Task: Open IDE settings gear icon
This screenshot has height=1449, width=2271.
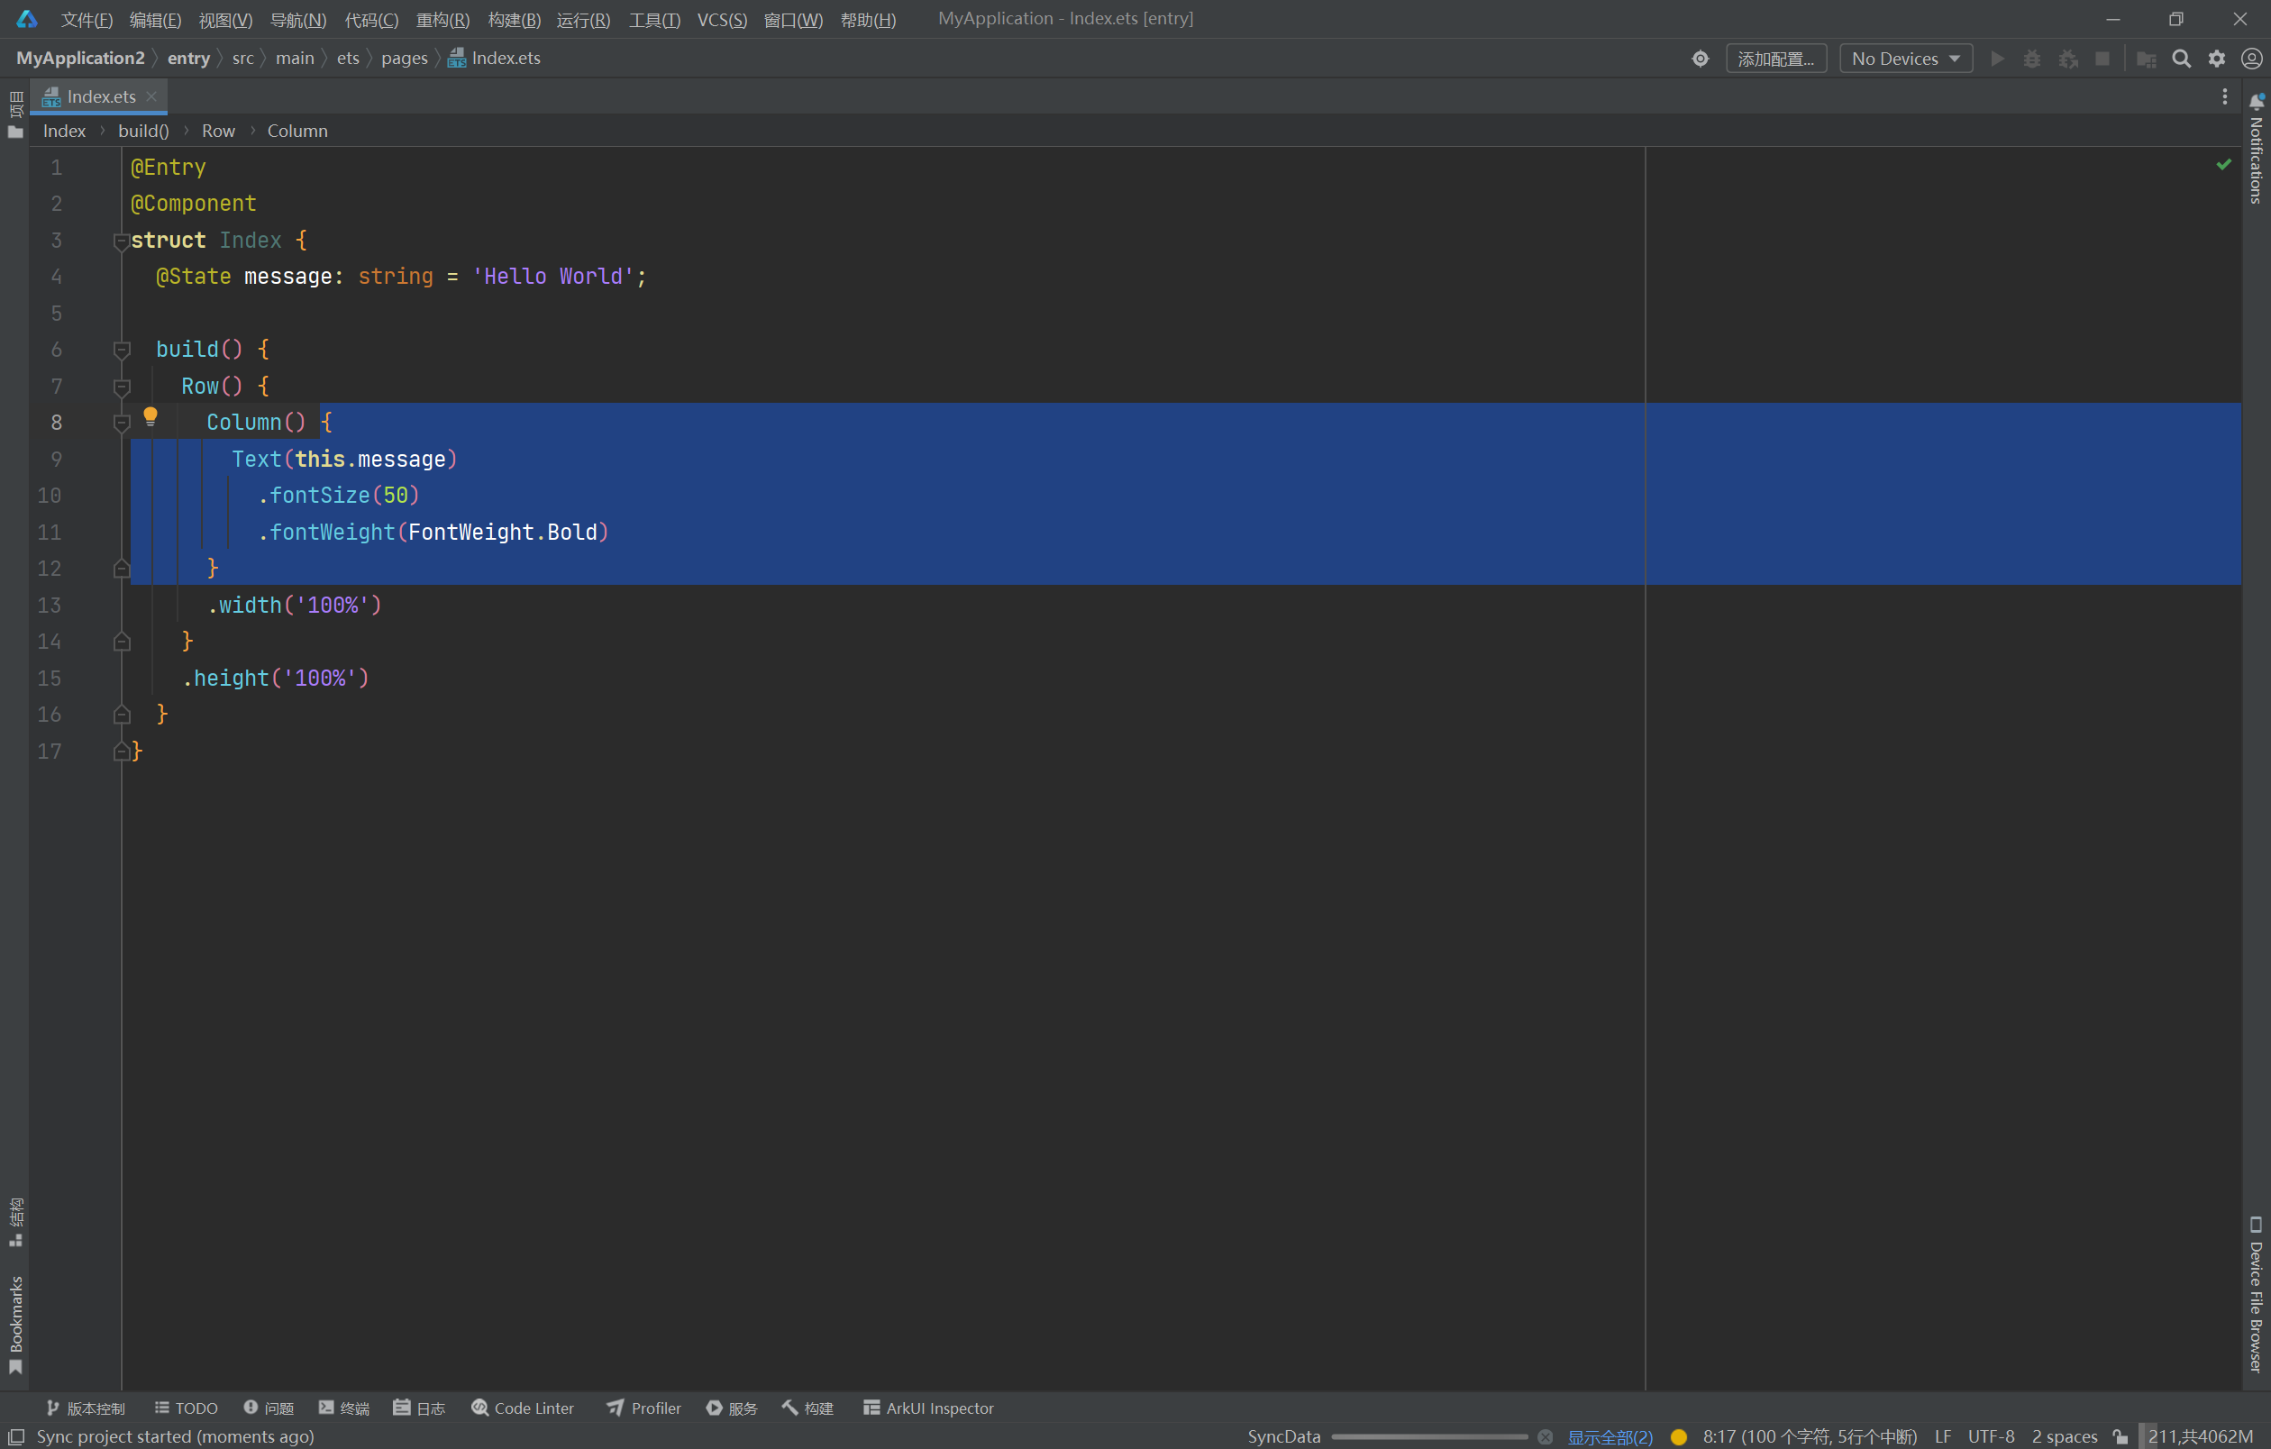Action: (x=2216, y=59)
